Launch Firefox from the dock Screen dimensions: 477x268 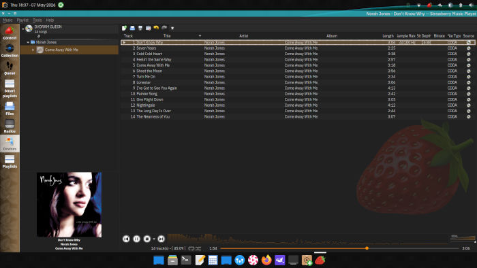click(266, 260)
